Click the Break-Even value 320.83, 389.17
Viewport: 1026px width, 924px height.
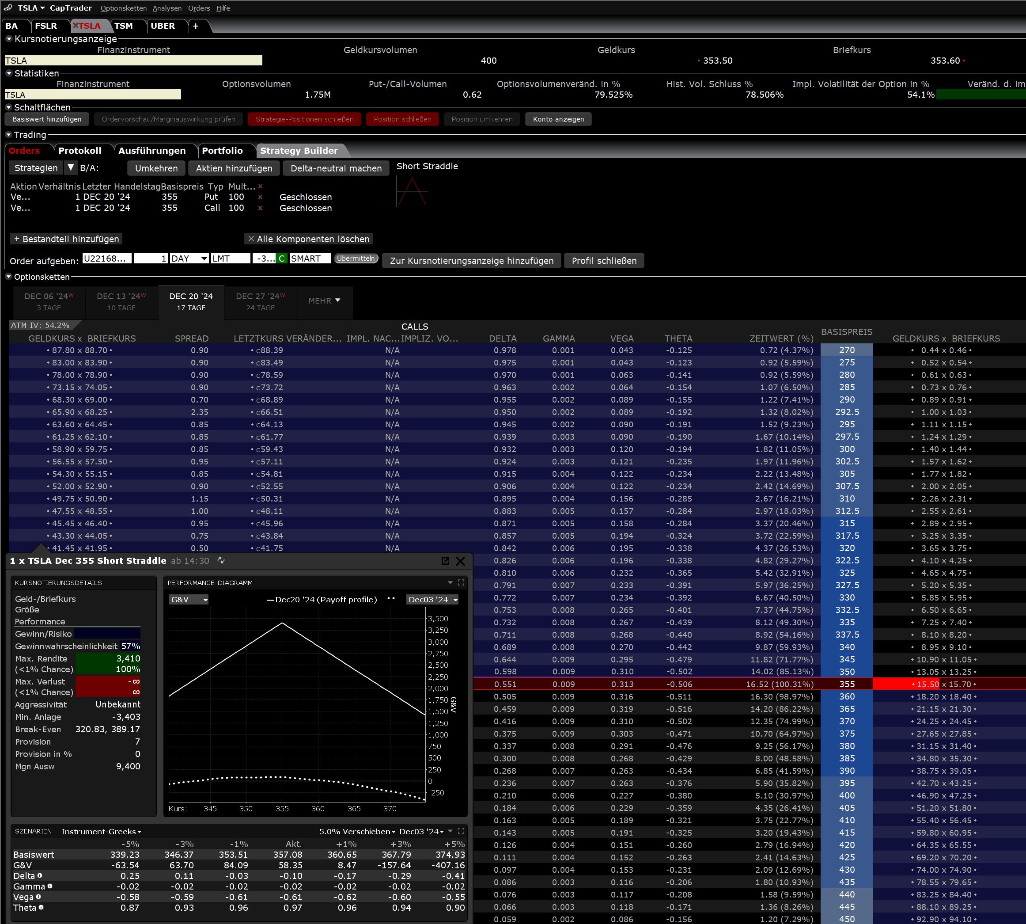(x=108, y=729)
